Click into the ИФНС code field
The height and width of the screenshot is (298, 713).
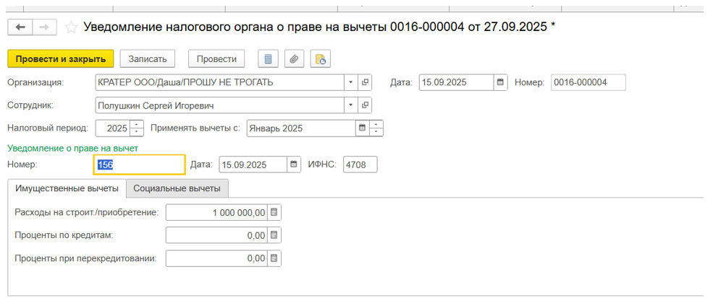point(360,165)
